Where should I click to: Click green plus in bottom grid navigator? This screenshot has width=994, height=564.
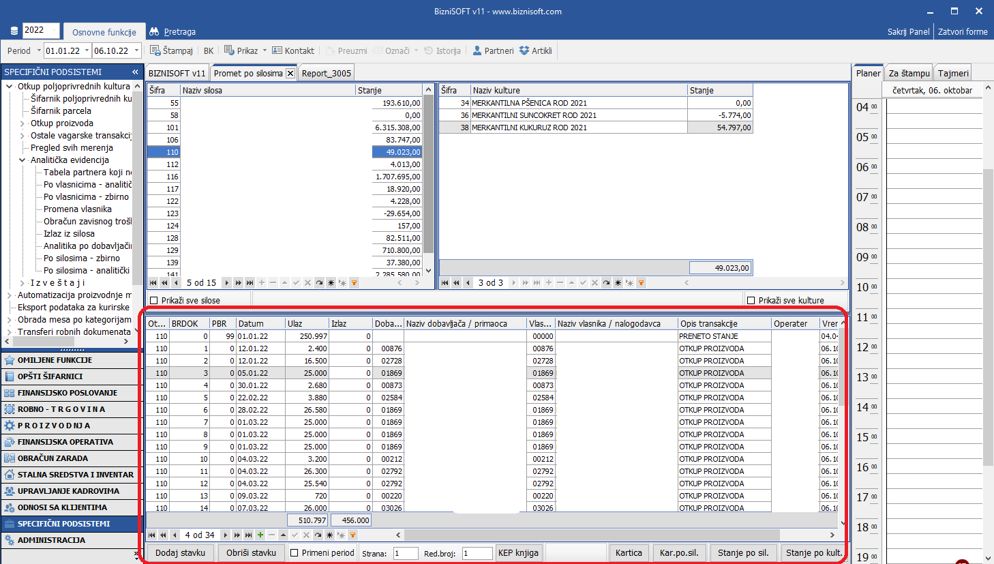click(x=260, y=535)
